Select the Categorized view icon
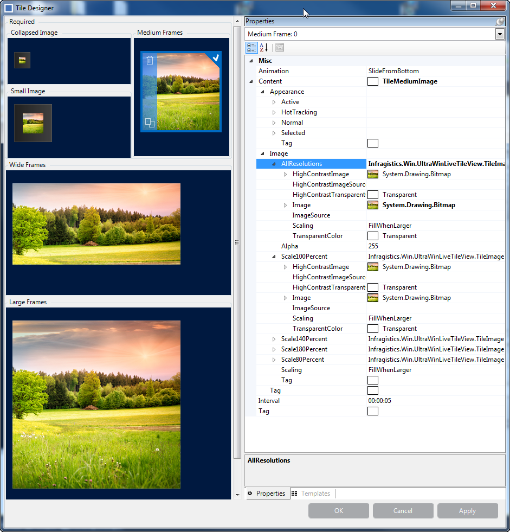 click(x=251, y=48)
